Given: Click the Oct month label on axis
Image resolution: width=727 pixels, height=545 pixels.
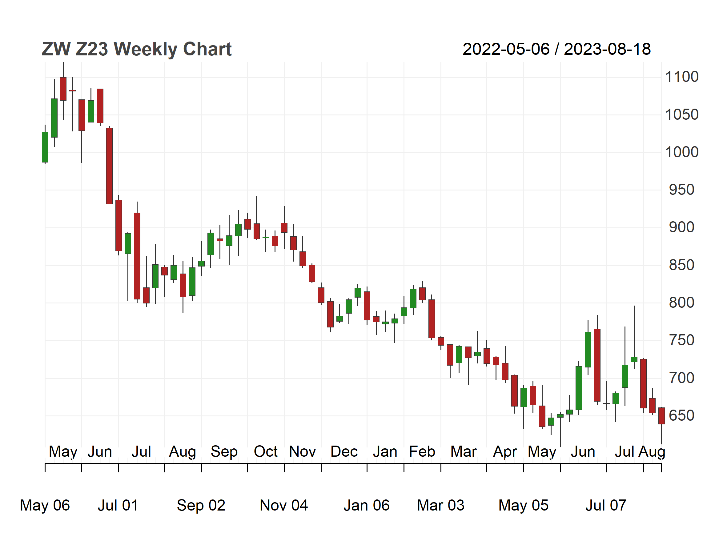Looking at the screenshot, I should (266, 452).
